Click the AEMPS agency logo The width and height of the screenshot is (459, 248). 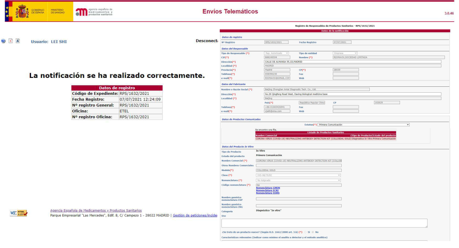[x=93, y=12]
